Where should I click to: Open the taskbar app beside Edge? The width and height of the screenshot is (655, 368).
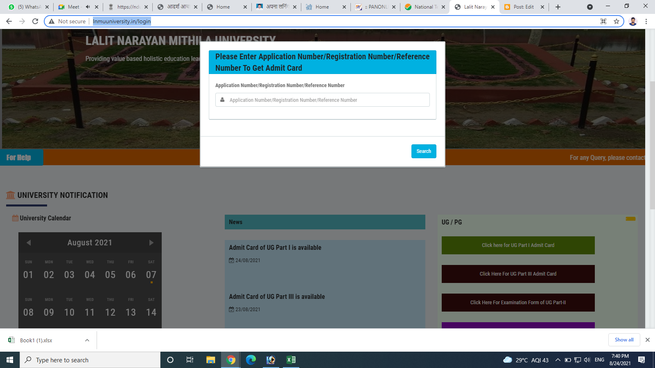(x=271, y=360)
